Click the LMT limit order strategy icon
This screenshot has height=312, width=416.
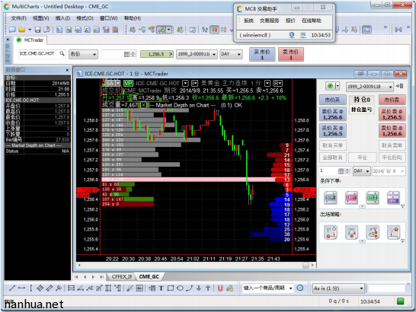(351, 198)
